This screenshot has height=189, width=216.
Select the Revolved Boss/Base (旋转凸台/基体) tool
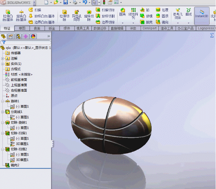(x=21, y=16)
